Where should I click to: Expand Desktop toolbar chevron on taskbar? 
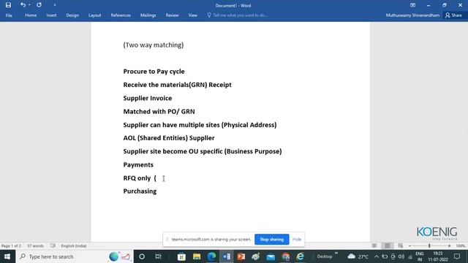click(336, 254)
